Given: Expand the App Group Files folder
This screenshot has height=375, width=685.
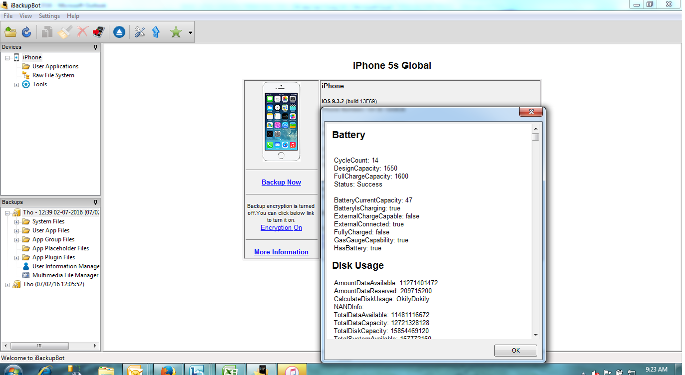Looking at the screenshot, I should 17,240.
